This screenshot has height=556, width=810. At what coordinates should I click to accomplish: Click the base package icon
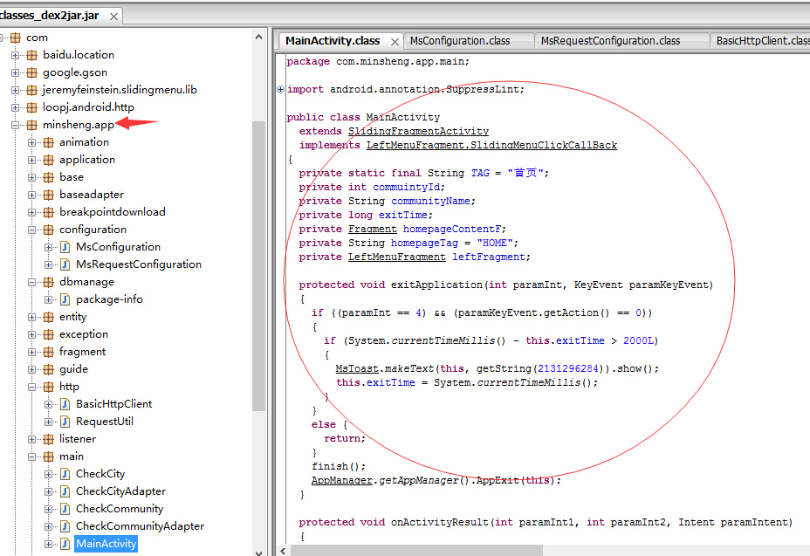(x=49, y=178)
